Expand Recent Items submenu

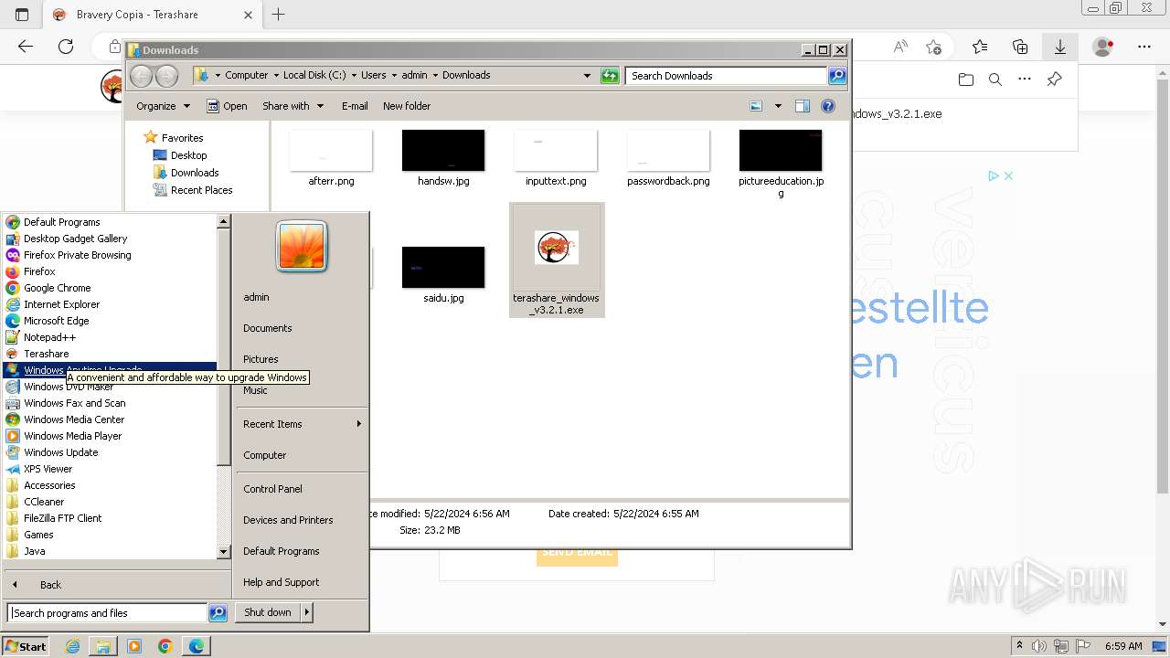(302, 424)
